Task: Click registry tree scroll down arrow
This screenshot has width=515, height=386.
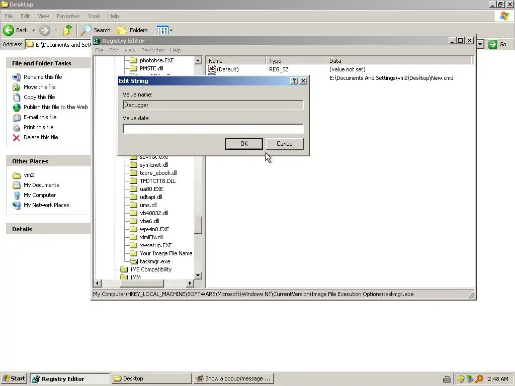Action: point(198,275)
